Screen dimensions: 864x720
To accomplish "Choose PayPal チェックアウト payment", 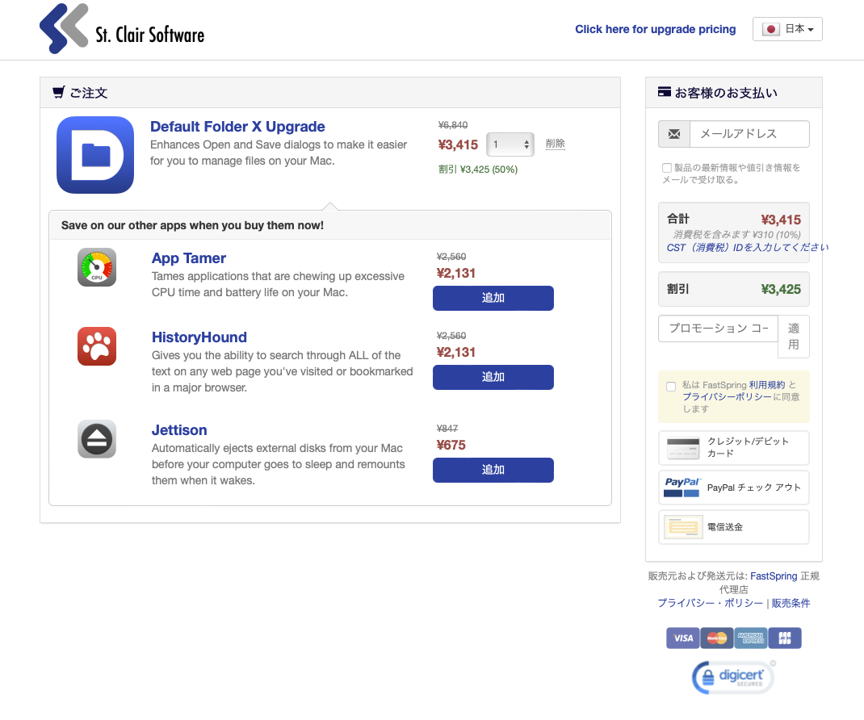I will coord(734,488).
